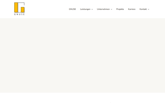
Task: Open the Kontakt menu item
Action: tap(143, 9)
